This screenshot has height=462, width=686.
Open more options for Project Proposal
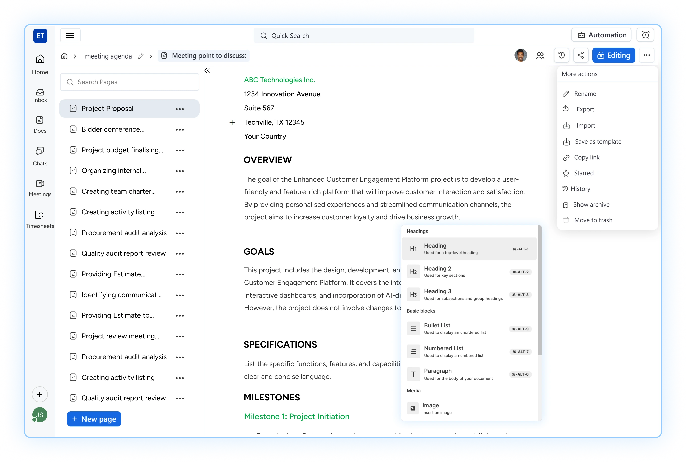pos(180,109)
